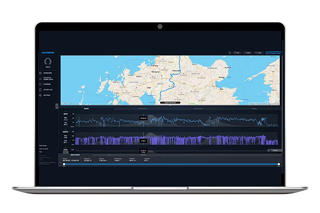Collapse the Power chart chevron
Screen dimensions: 320x213
click(x=66, y=147)
